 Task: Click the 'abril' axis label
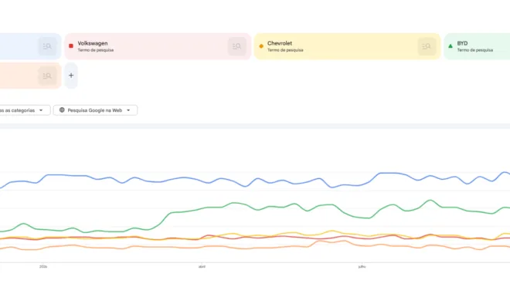(x=202, y=267)
